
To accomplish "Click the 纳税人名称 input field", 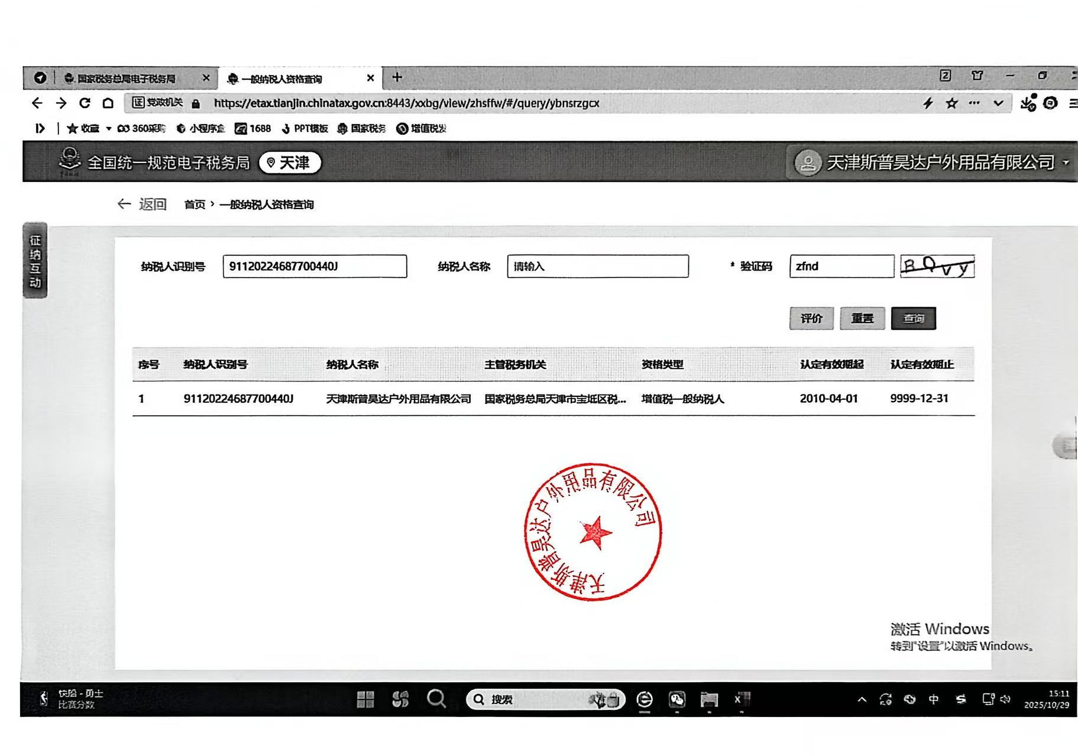I will click(x=597, y=266).
